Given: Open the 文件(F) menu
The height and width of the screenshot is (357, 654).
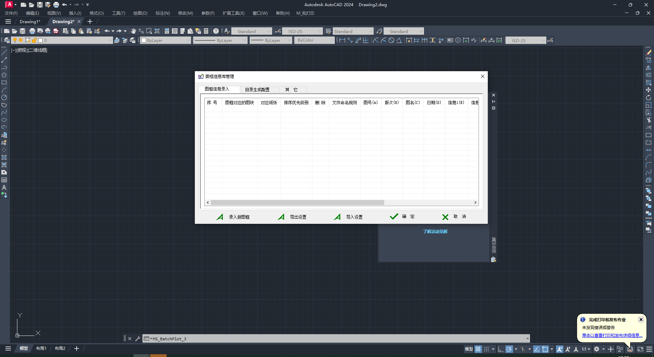Looking at the screenshot, I should pos(11,13).
